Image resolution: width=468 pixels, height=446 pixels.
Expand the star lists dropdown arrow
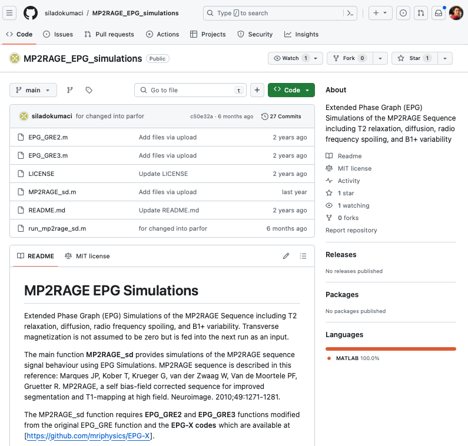[445, 58]
